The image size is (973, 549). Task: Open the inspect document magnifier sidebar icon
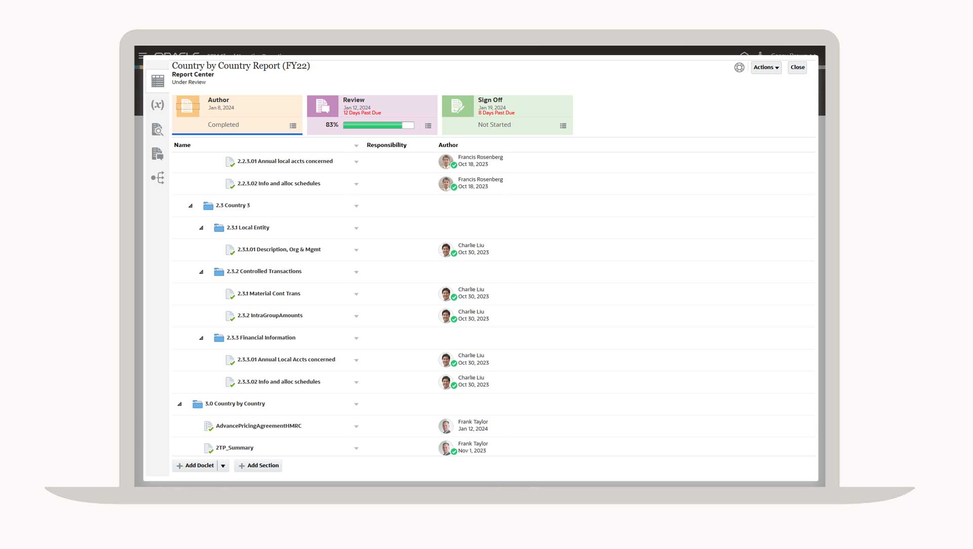pos(158,130)
